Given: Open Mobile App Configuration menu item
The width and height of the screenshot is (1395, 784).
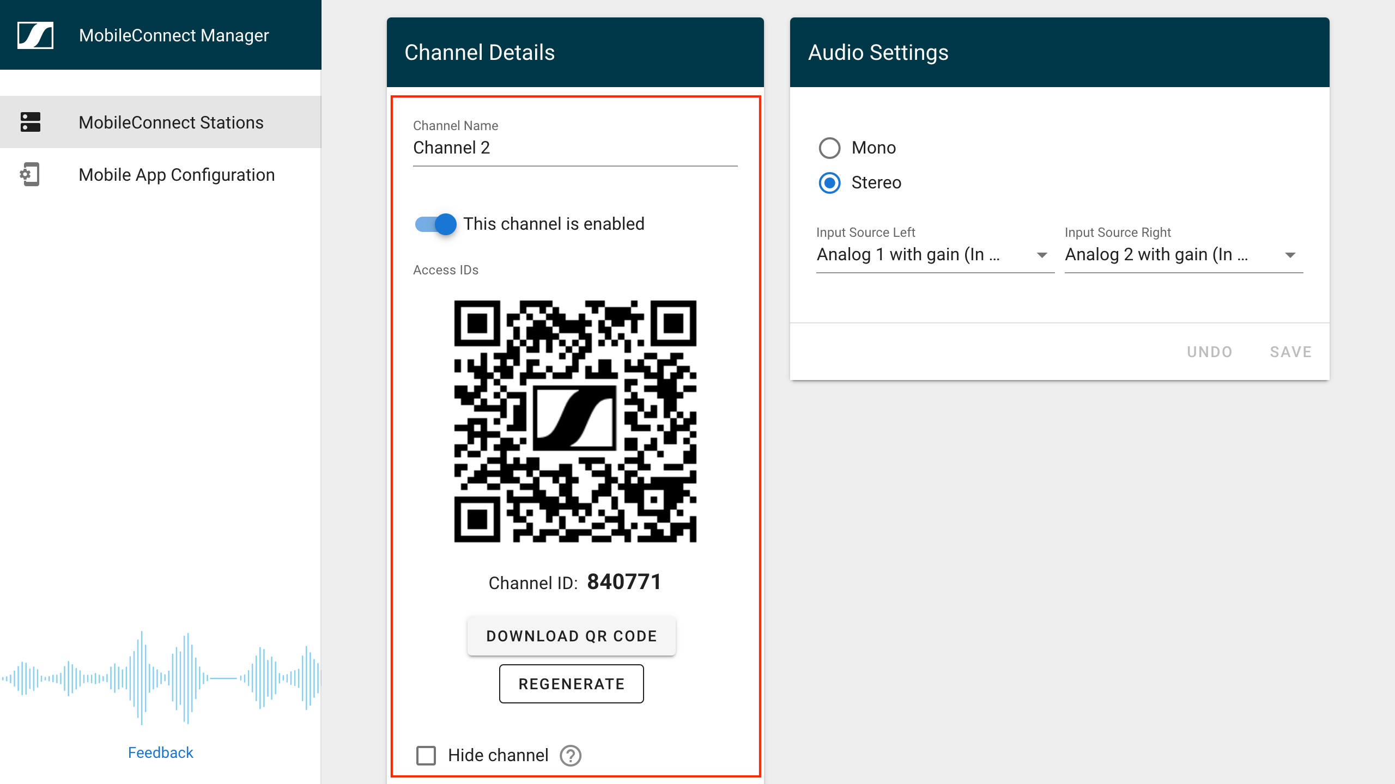Looking at the screenshot, I should coord(161,175).
